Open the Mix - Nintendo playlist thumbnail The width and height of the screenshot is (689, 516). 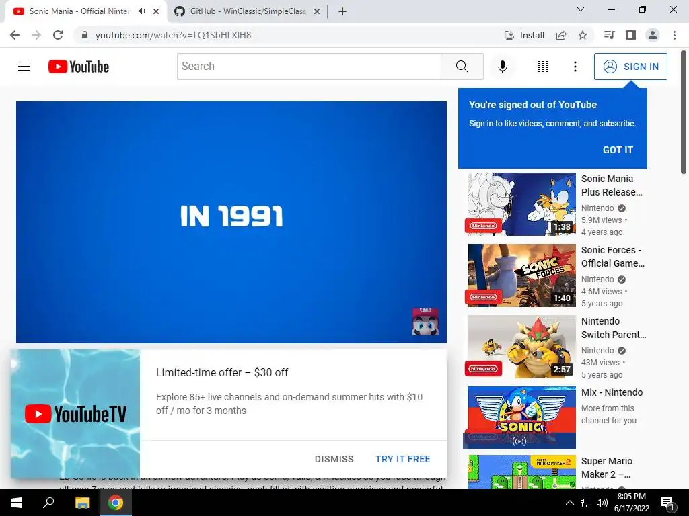[521, 418]
